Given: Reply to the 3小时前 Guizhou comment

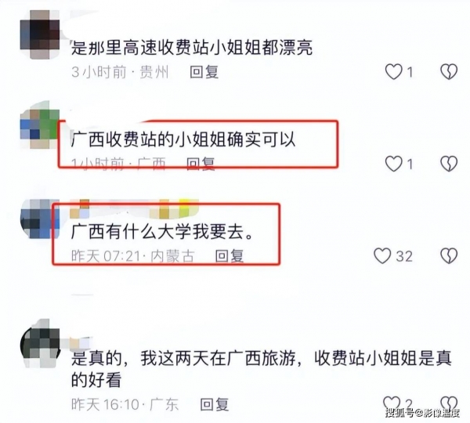Looking at the screenshot, I should [x=204, y=72].
